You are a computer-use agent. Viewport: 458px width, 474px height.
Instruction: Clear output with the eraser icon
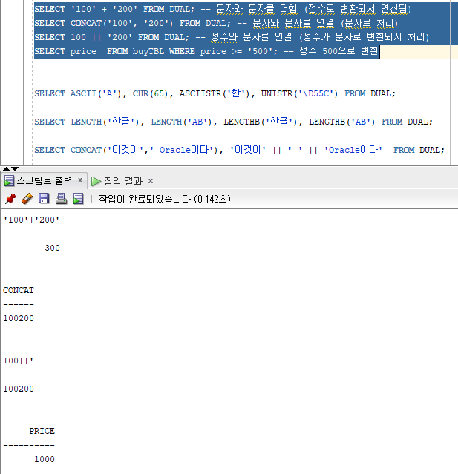pos(27,199)
